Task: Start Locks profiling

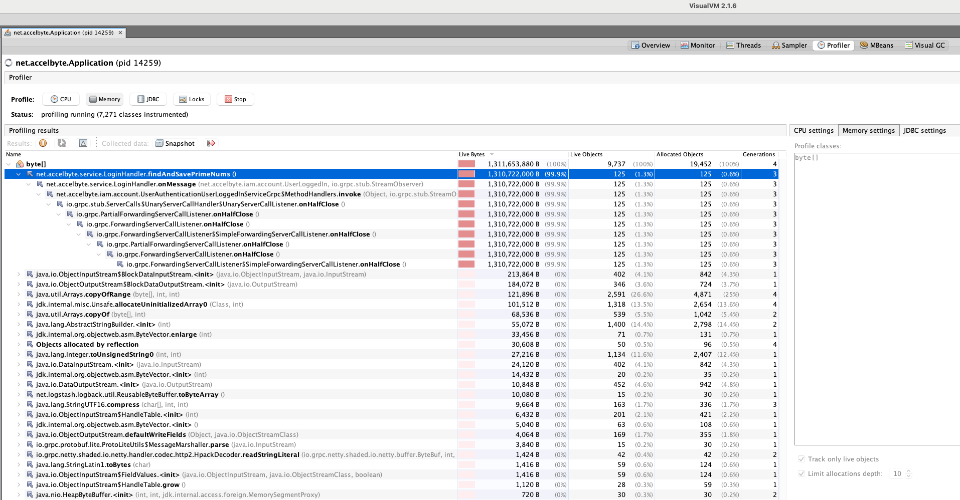Action: (x=192, y=99)
